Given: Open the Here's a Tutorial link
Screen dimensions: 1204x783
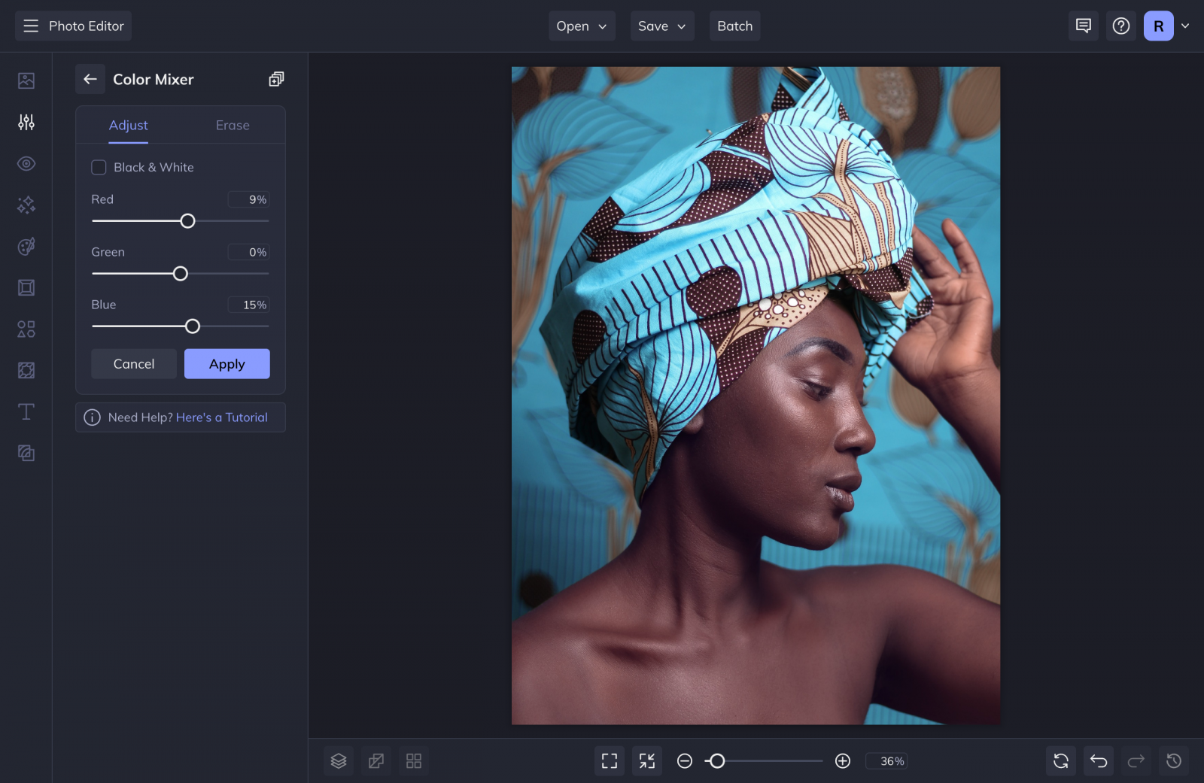Looking at the screenshot, I should click(x=222, y=417).
